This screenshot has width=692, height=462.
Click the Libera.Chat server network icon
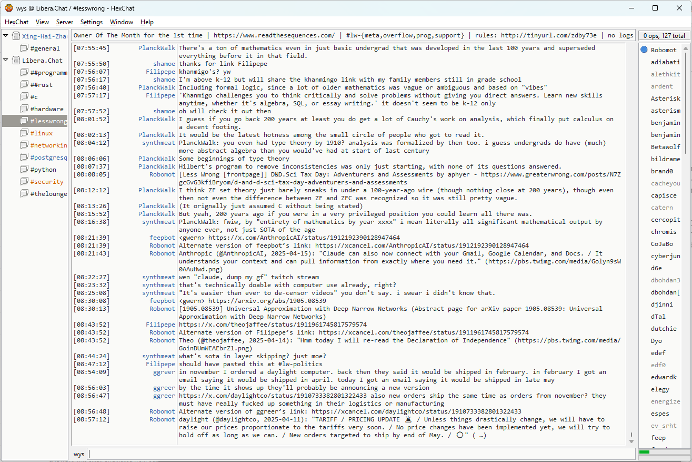16,61
